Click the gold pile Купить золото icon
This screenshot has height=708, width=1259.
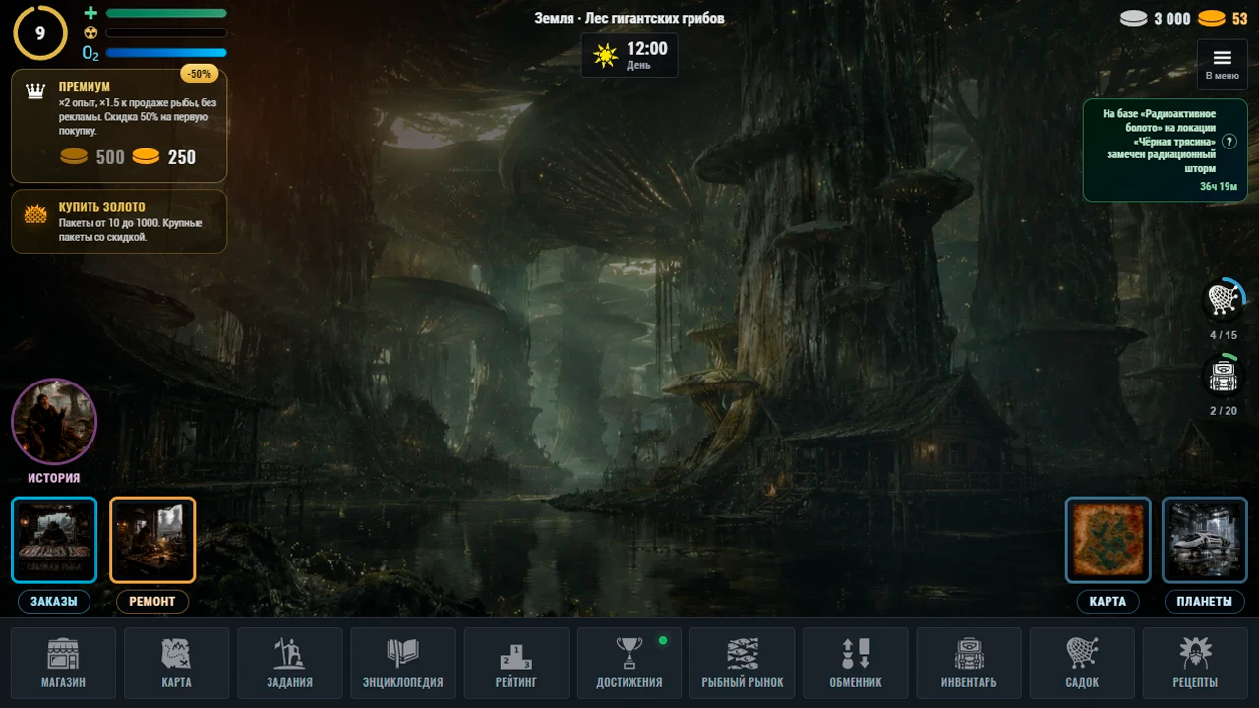35,213
